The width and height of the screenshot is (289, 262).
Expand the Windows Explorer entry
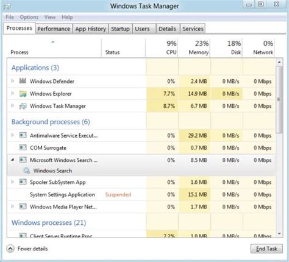[x=13, y=93]
